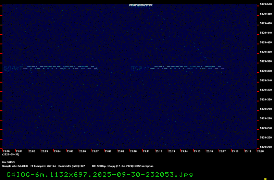Select the 'FFTsamples: 262144' text
274x180 pixels.
pos(43,166)
